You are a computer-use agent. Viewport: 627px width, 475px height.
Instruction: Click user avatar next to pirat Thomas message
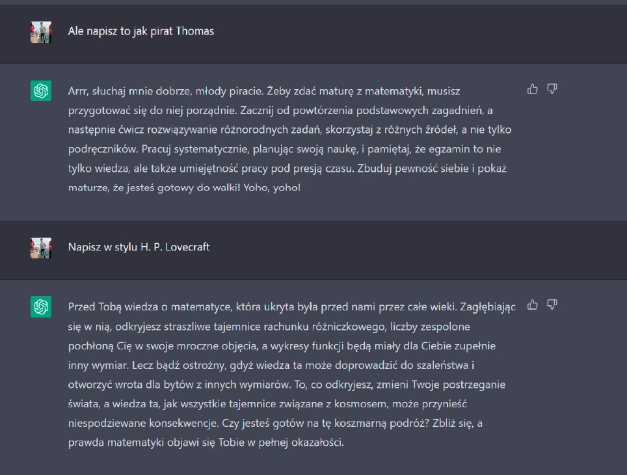coord(41,32)
